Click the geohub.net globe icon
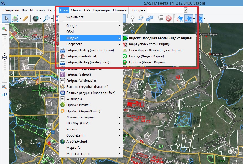Screen dimensions: 243x164 (x=63, y=56)
